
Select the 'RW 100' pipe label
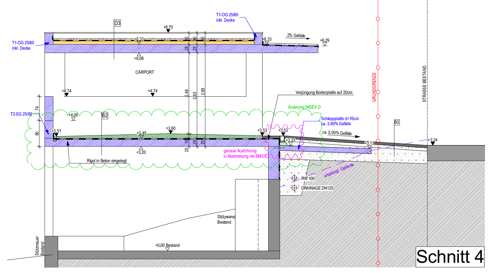click(308, 178)
